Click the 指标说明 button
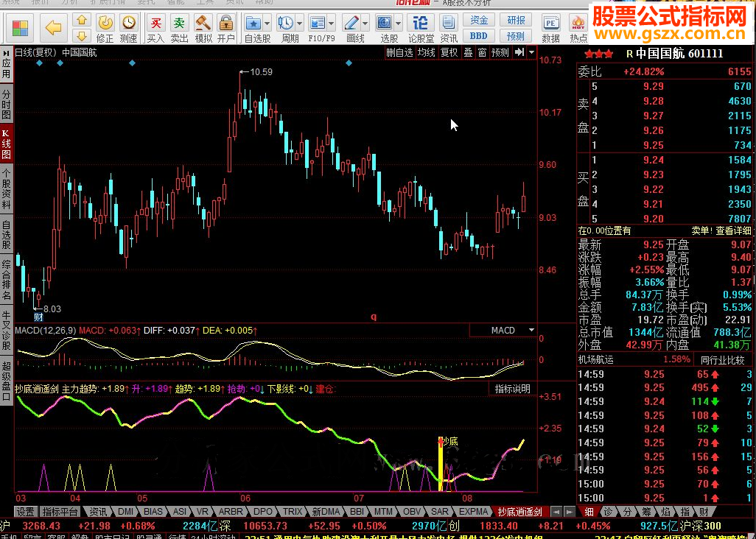The width and height of the screenshot is (756, 539). (512, 389)
